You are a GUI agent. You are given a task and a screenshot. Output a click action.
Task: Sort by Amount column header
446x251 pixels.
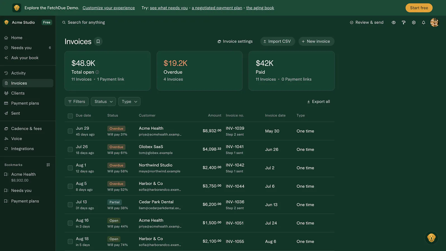pos(215,115)
